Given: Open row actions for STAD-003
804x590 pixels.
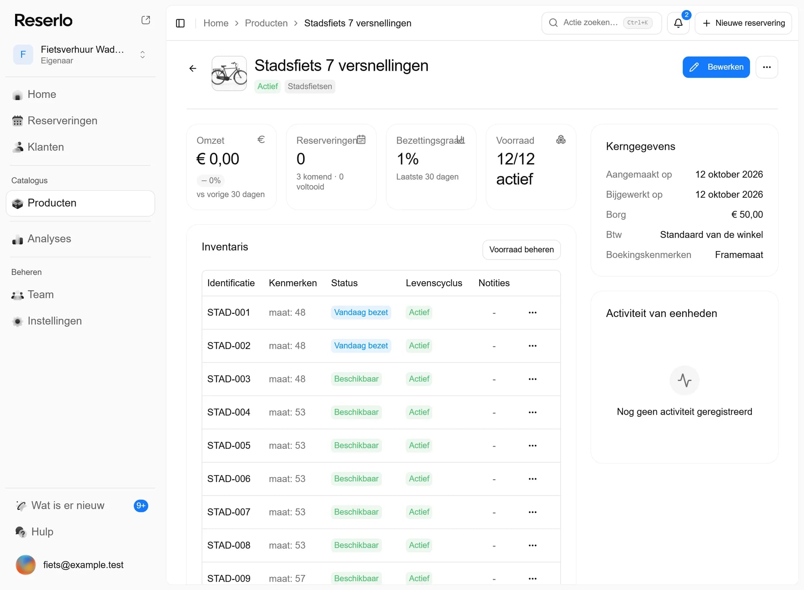Looking at the screenshot, I should [533, 379].
